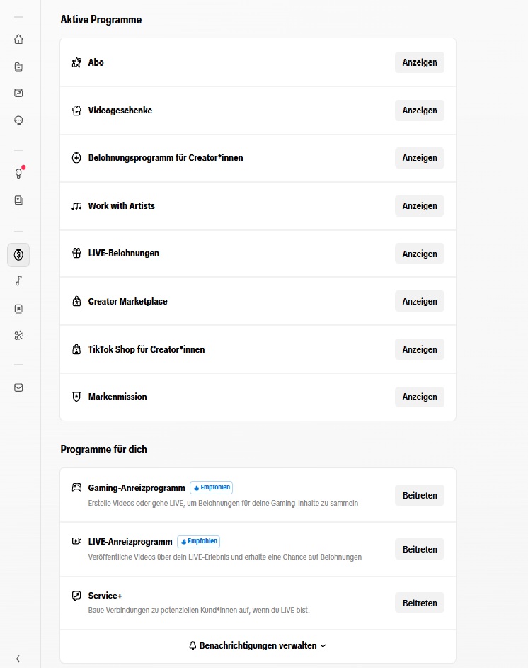Viewport: 528px width, 668px height.
Task: Join the Gaming-Anreizprogramm via Beitreten
Action: [420, 495]
